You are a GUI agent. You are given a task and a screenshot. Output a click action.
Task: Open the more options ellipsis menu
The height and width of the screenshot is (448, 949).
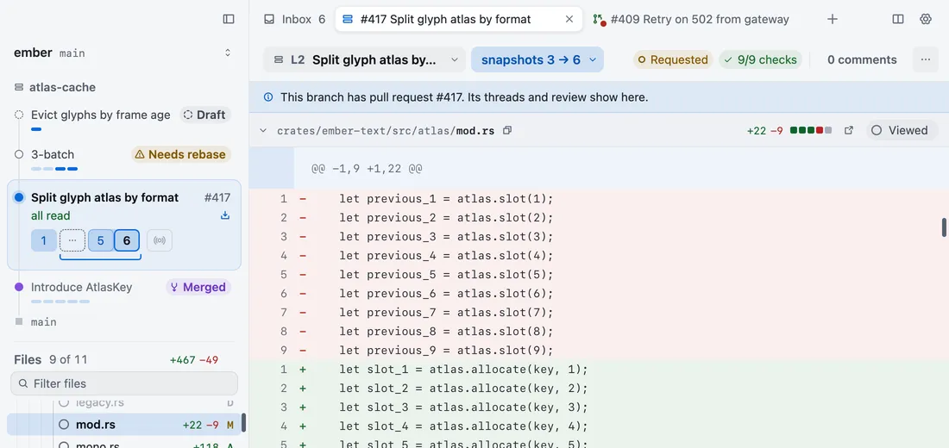[x=926, y=59]
